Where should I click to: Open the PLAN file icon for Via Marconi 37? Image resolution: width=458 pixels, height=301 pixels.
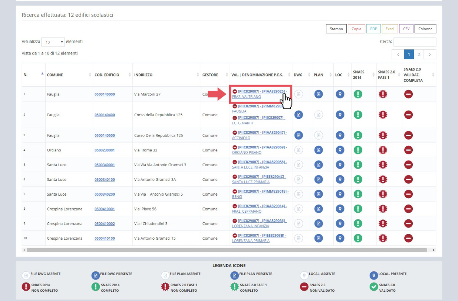[x=318, y=94]
